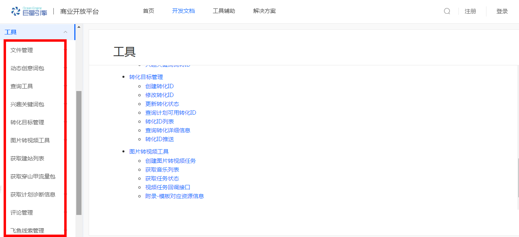
Task: Go to 解决方案 in top navigation
Action: [x=265, y=11]
